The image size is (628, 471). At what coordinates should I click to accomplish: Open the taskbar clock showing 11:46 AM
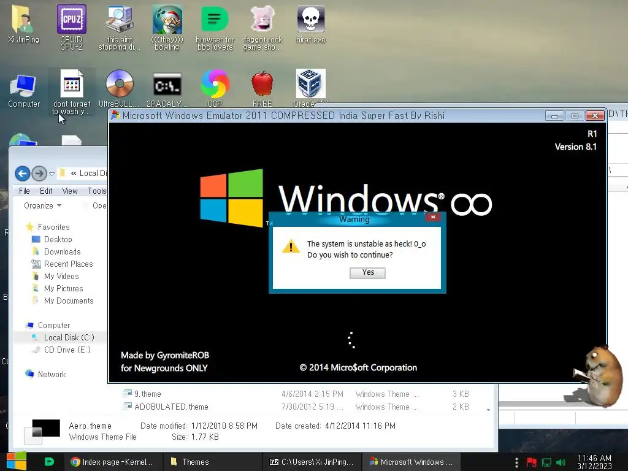(x=594, y=462)
